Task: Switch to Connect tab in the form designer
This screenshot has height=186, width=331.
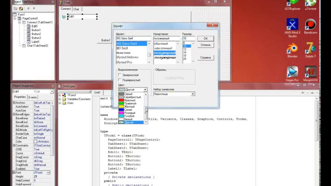Action: click(x=66, y=9)
